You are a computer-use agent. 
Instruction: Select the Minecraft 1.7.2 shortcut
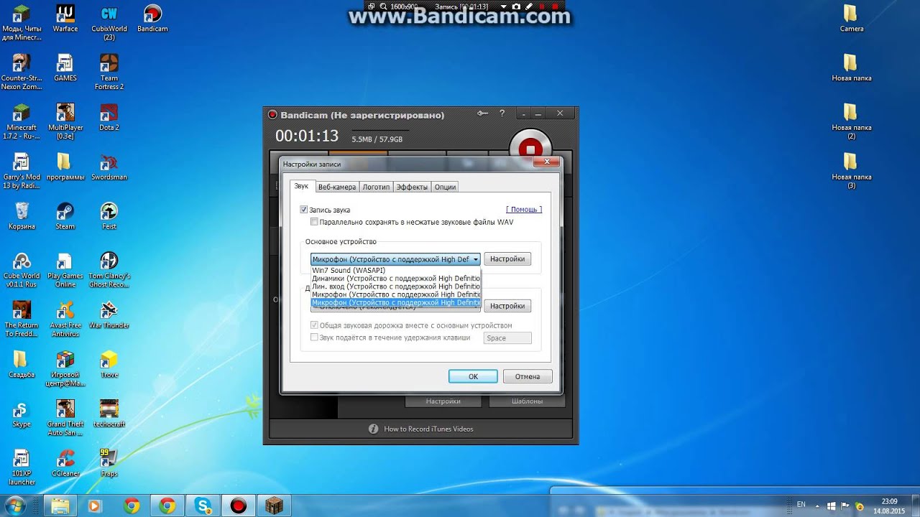click(x=22, y=121)
